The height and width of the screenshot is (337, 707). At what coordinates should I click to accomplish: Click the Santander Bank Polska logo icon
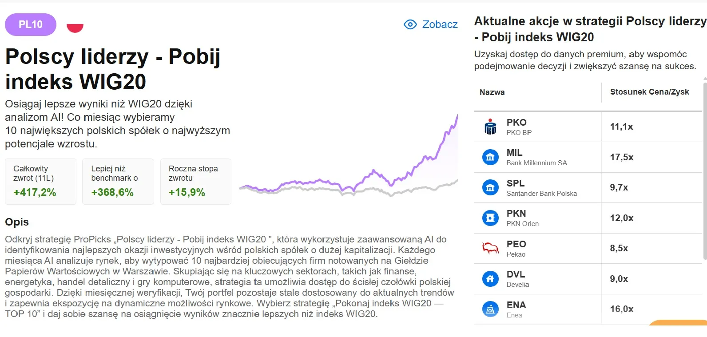click(x=490, y=187)
